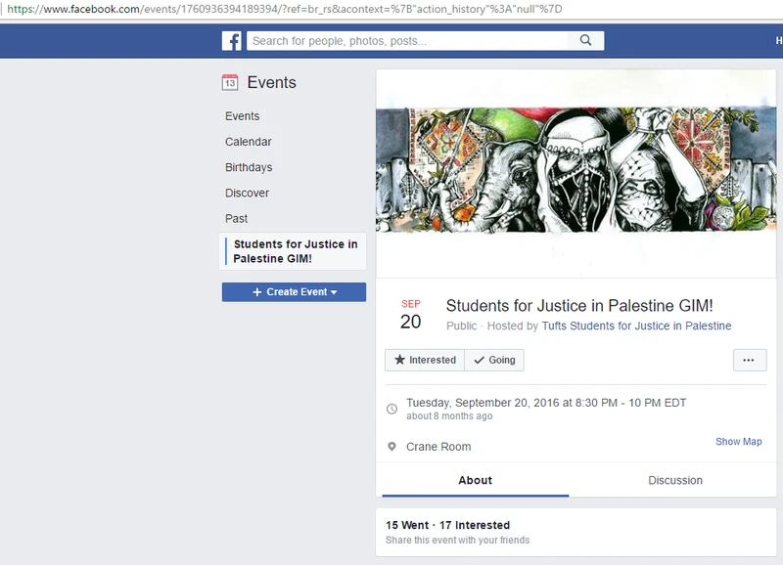Click the about 8 months ago text

[x=449, y=415]
